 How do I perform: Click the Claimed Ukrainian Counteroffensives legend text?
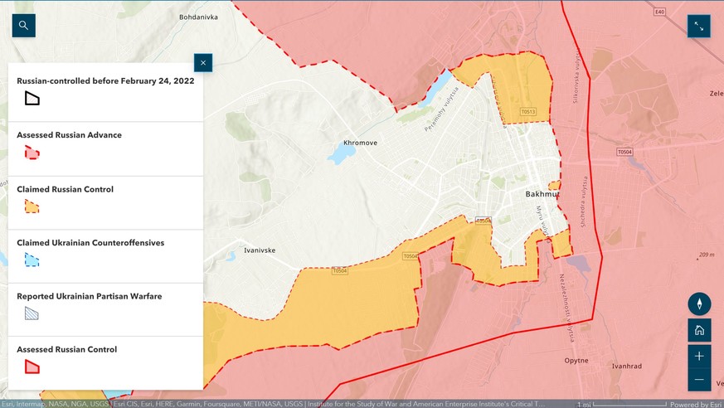[90, 243]
